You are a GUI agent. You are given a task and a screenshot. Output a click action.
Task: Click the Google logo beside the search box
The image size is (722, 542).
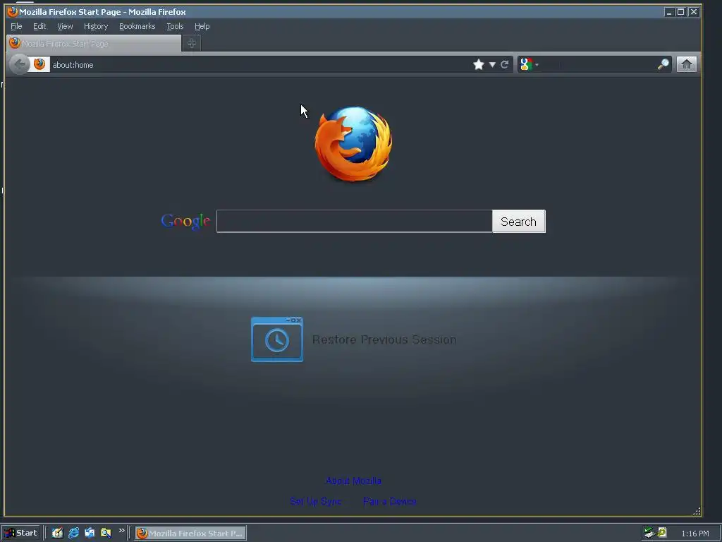(185, 221)
